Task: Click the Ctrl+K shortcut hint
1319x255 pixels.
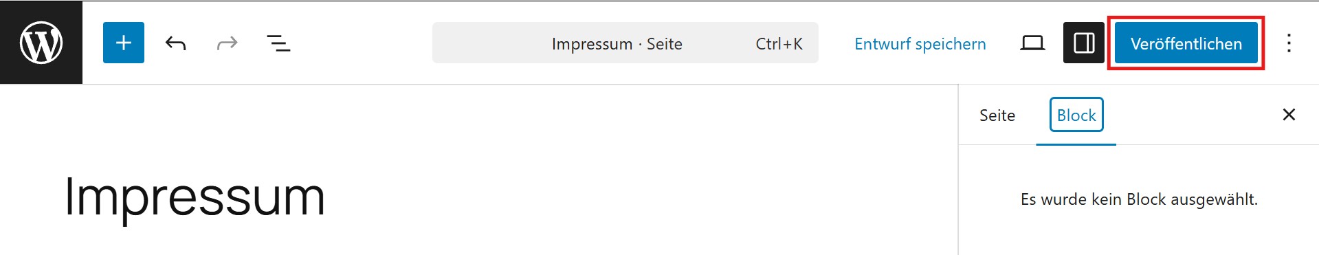Action: point(779,44)
